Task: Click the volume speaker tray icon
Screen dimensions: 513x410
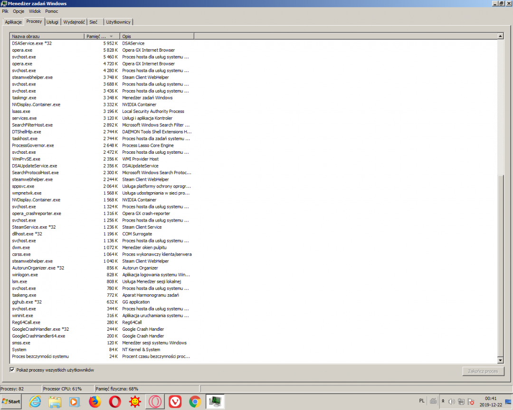Action: pyautogui.click(x=451, y=401)
